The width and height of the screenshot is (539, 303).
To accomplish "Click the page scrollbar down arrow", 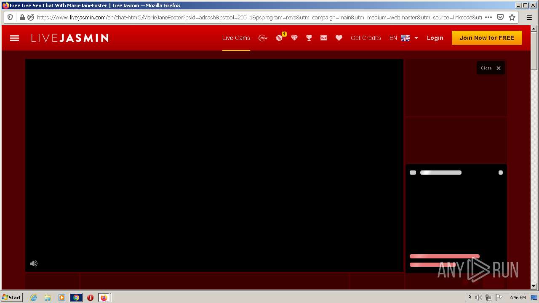I will click(534, 286).
